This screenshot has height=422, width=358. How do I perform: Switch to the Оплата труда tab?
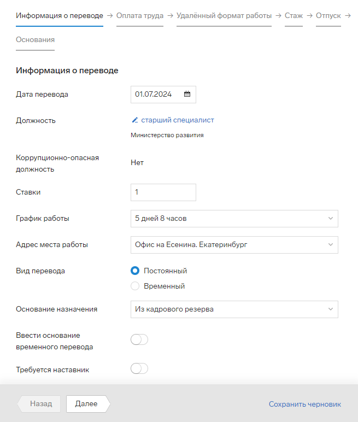click(140, 16)
